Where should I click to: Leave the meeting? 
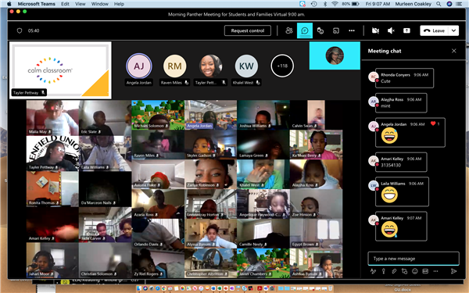pyautogui.click(x=435, y=30)
